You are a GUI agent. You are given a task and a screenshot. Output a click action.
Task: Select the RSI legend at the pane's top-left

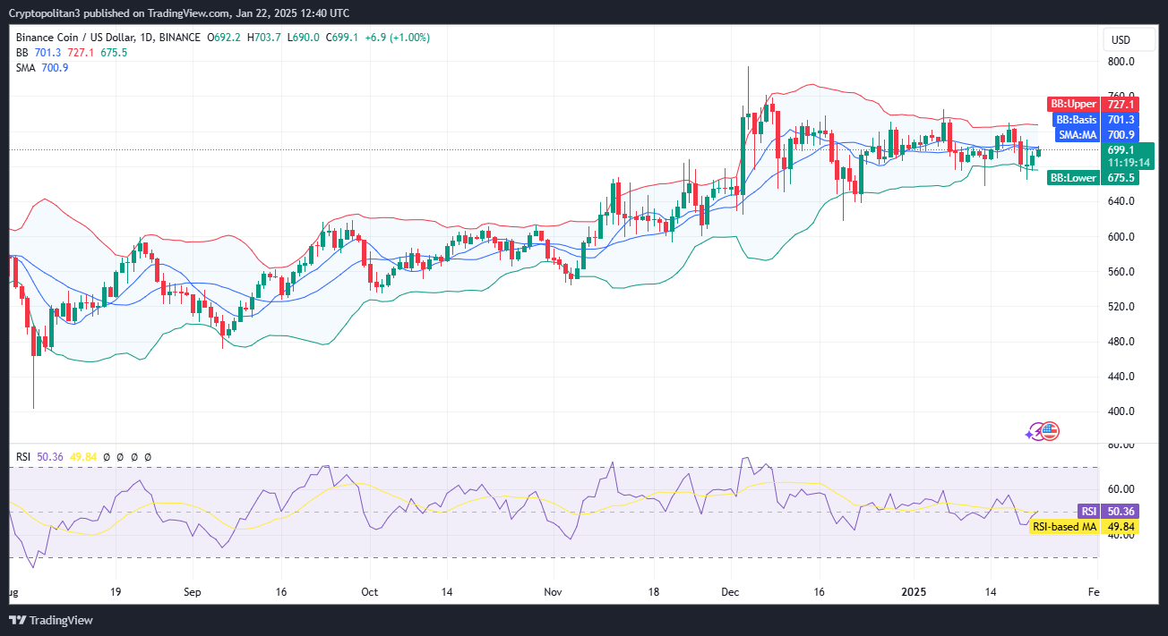[25, 457]
